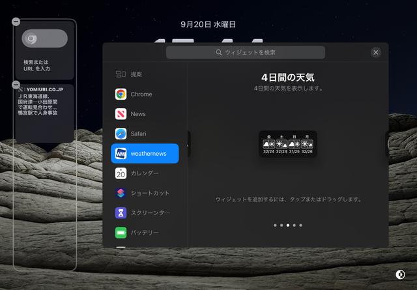
Task: Choose the スクリーンタ… label in the list
Action: point(150,213)
